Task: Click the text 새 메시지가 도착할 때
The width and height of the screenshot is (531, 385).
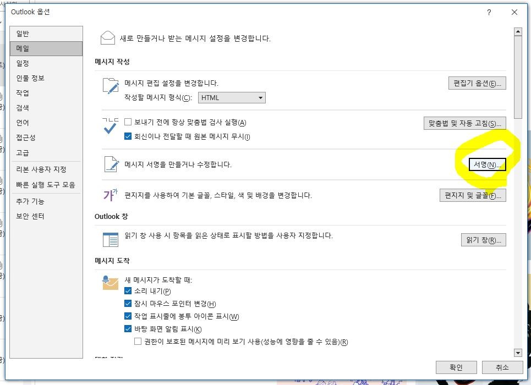Action: 158,280
